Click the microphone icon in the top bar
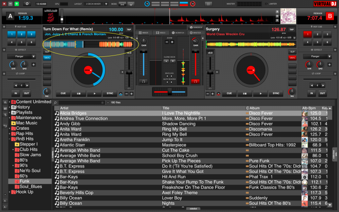Viewport: 339px width, 212px height. point(208,4)
